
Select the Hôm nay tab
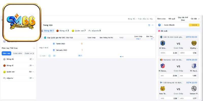point(7,53)
